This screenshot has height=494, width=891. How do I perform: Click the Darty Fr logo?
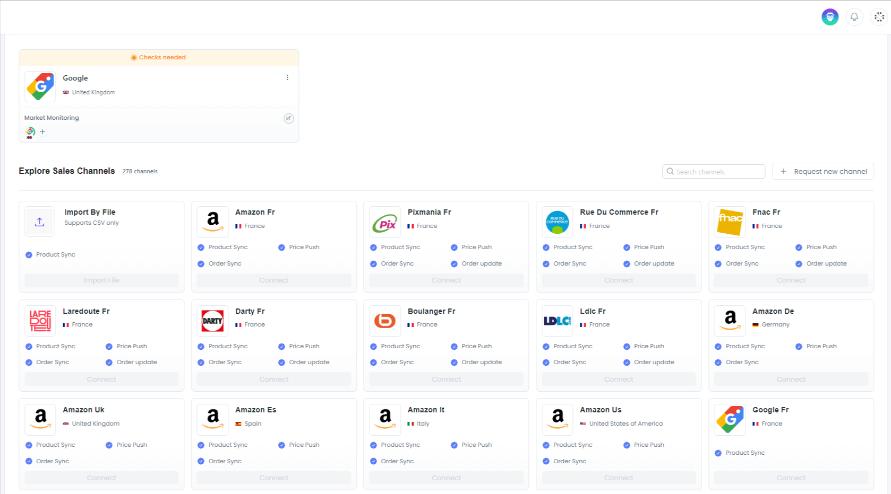point(213,321)
